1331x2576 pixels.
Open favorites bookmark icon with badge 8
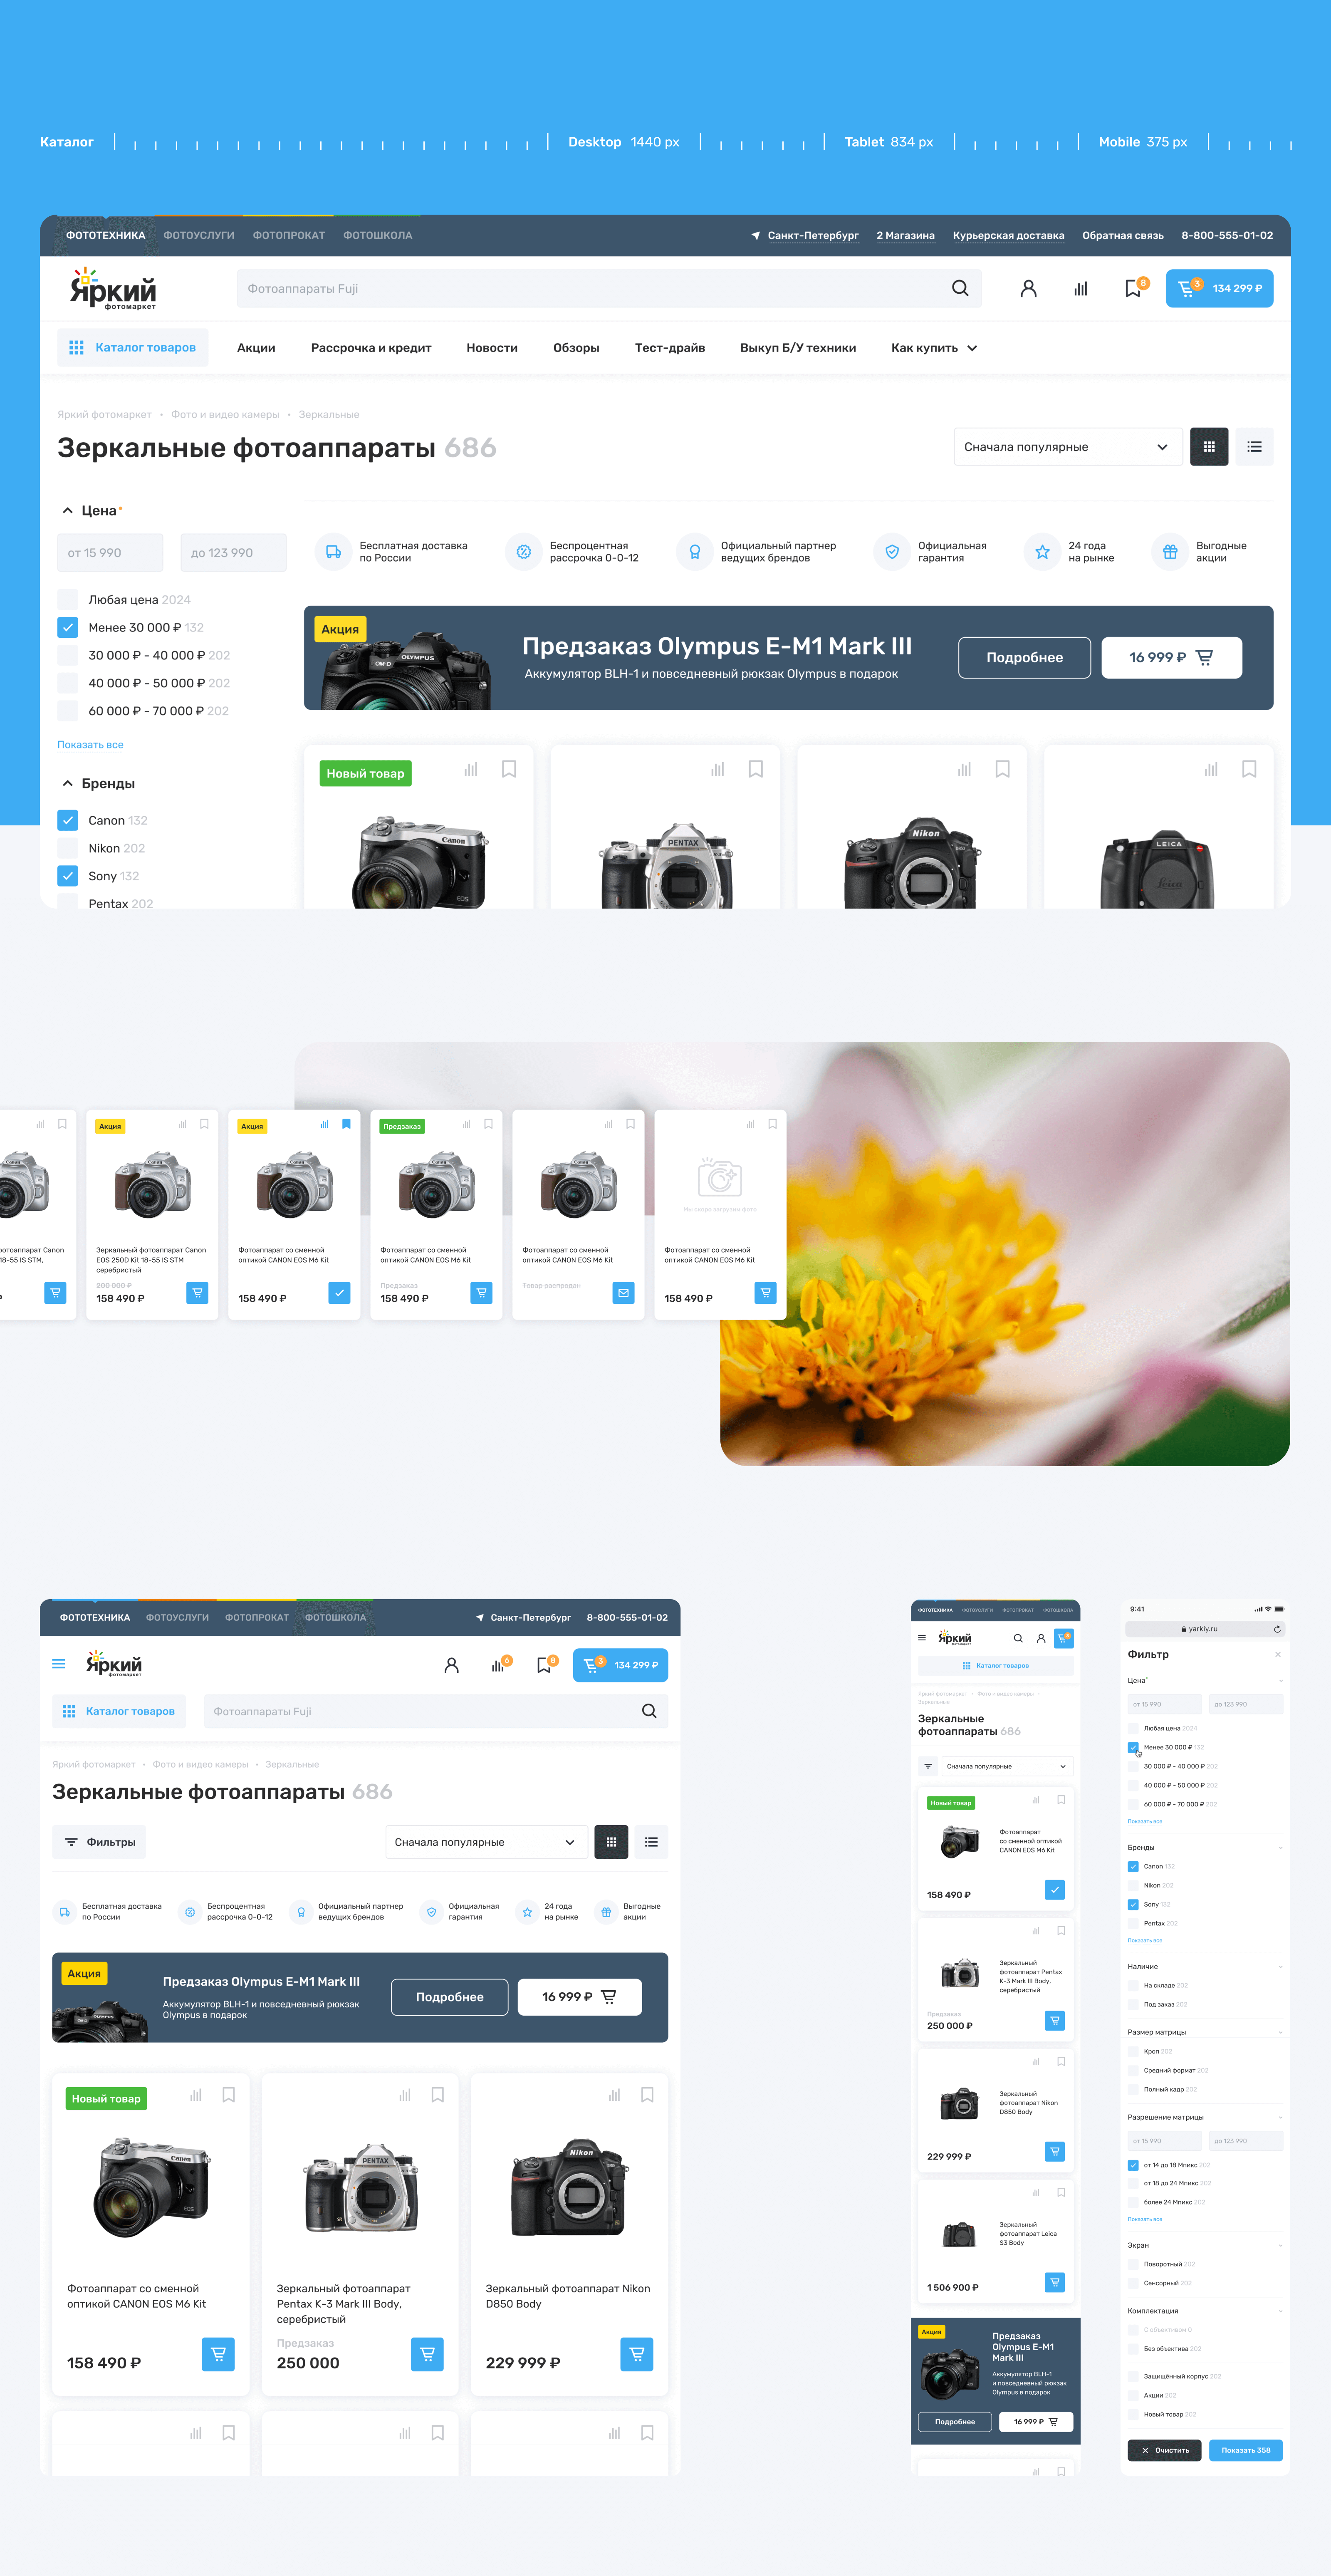point(1132,288)
